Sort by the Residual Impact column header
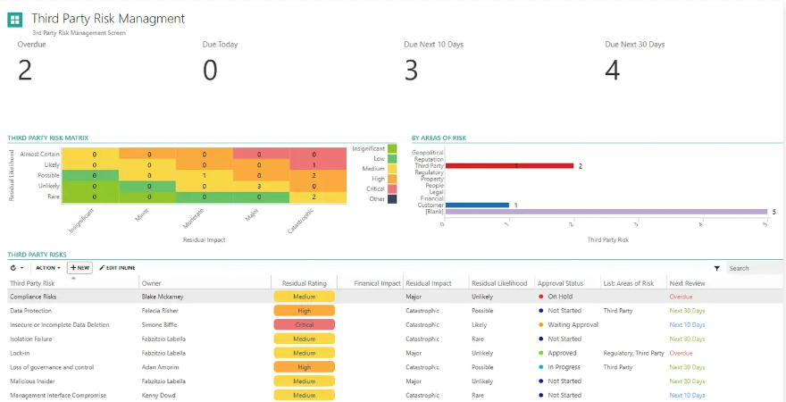Screen dimensions: 786x402 pyautogui.click(x=428, y=283)
